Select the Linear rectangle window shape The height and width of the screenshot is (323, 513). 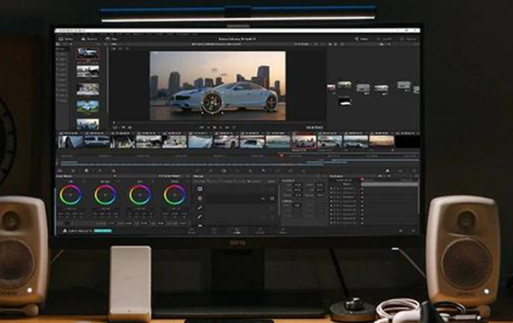[200, 189]
